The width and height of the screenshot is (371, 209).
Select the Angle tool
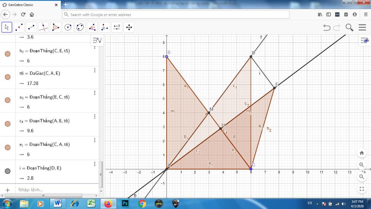(92, 27)
